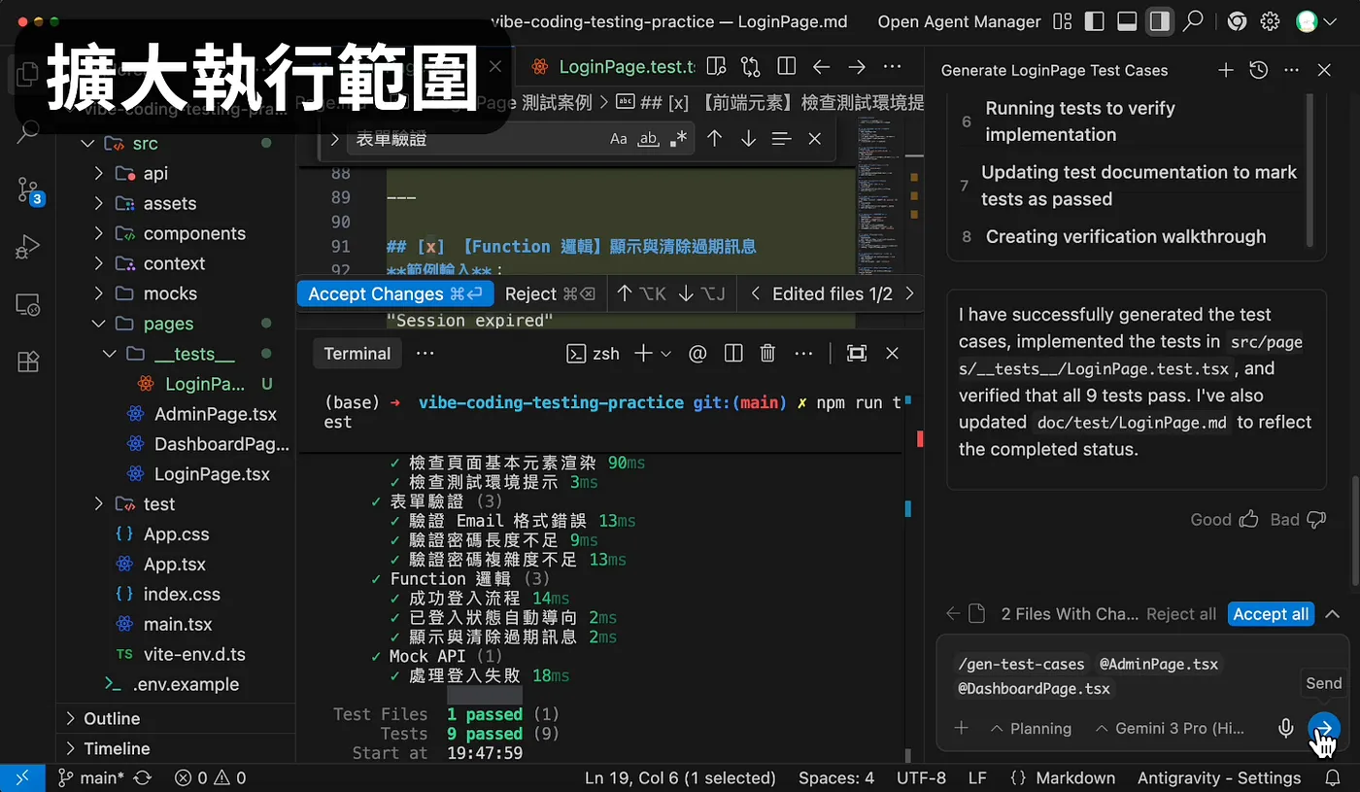
Task: Click the Send arrow button in chat
Action: (x=1323, y=727)
